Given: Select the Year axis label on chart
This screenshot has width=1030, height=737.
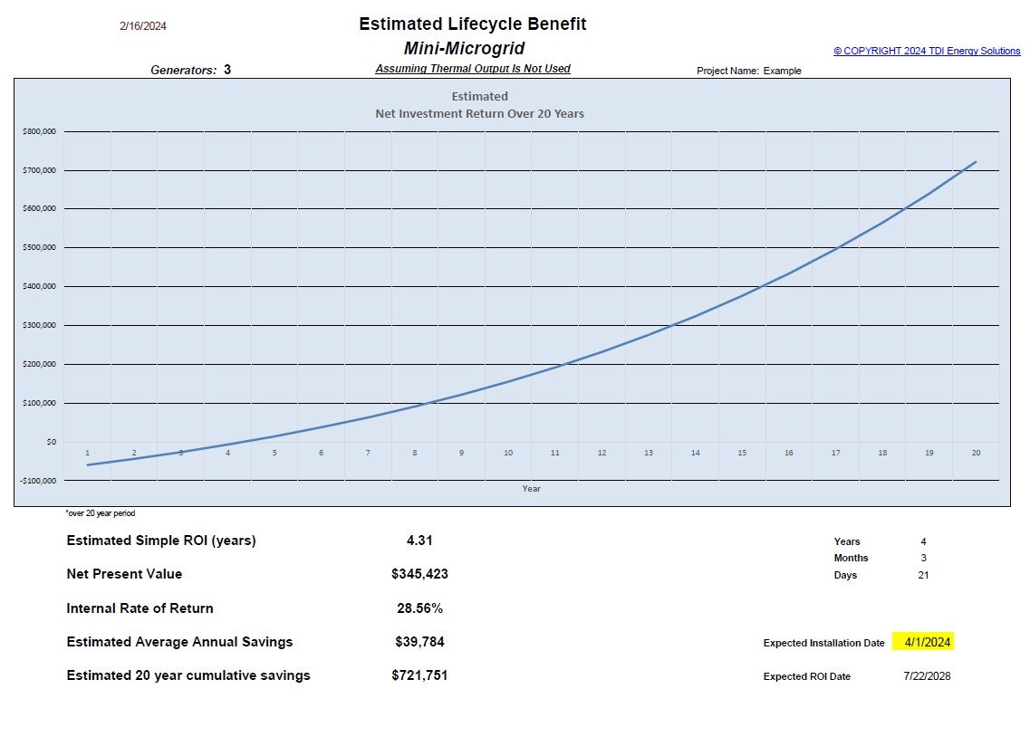Looking at the screenshot, I should pyautogui.click(x=531, y=488).
